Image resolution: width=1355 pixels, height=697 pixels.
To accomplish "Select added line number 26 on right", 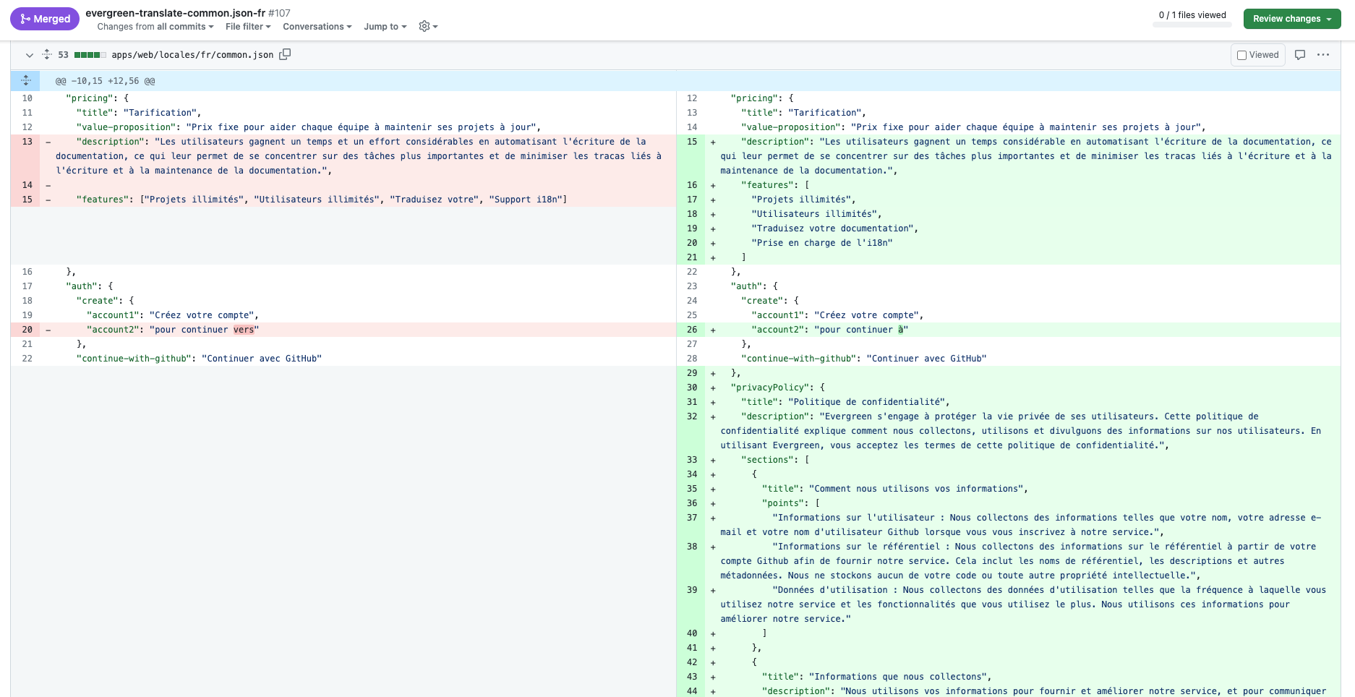I will [691, 330].
